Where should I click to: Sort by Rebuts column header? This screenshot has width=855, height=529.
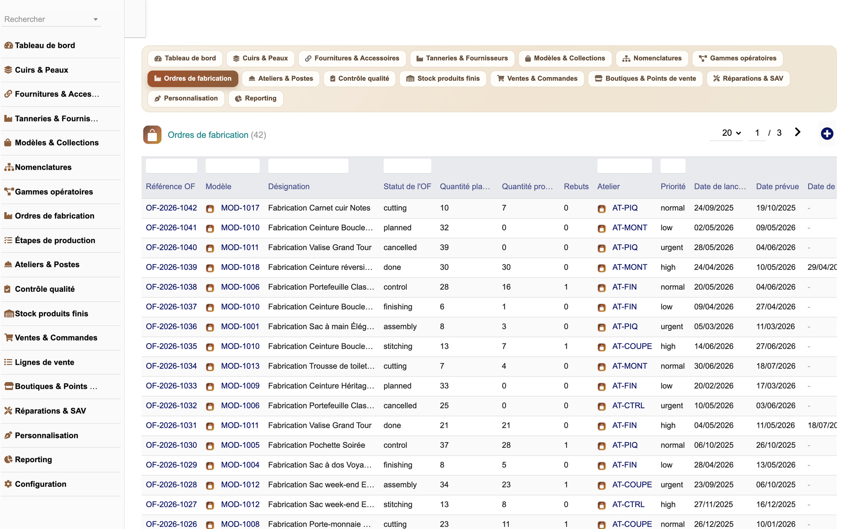[576, 186]
